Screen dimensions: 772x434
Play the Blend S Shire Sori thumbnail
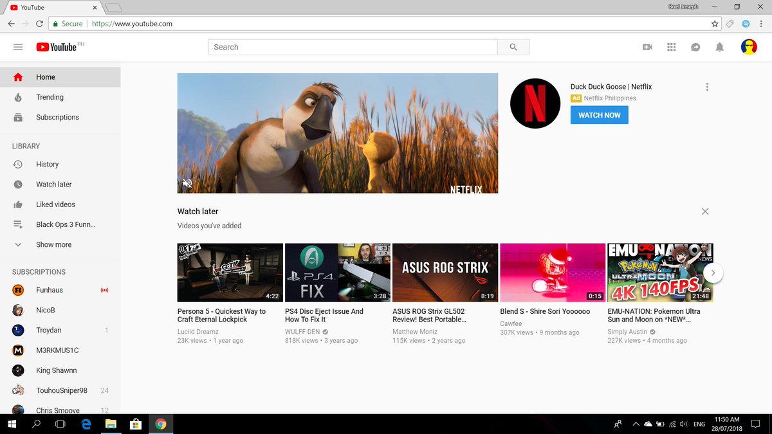(553, 273)
